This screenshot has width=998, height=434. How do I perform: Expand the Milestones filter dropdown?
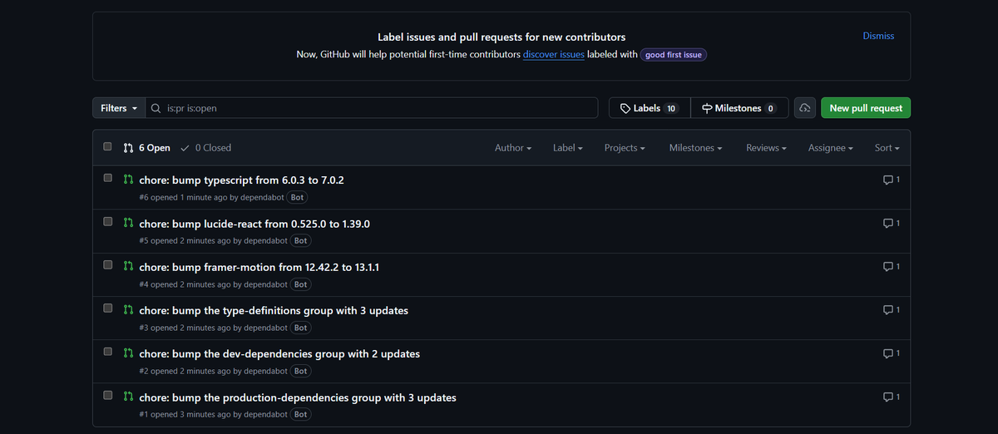(x=695, y=148)
